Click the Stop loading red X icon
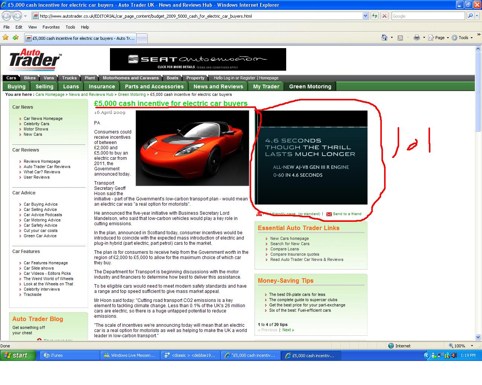The image size is (482, 385). click(384, 16)
